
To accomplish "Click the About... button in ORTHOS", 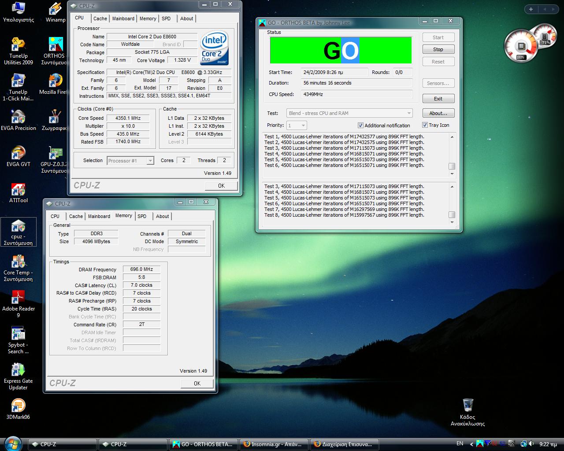I will 438,113.
